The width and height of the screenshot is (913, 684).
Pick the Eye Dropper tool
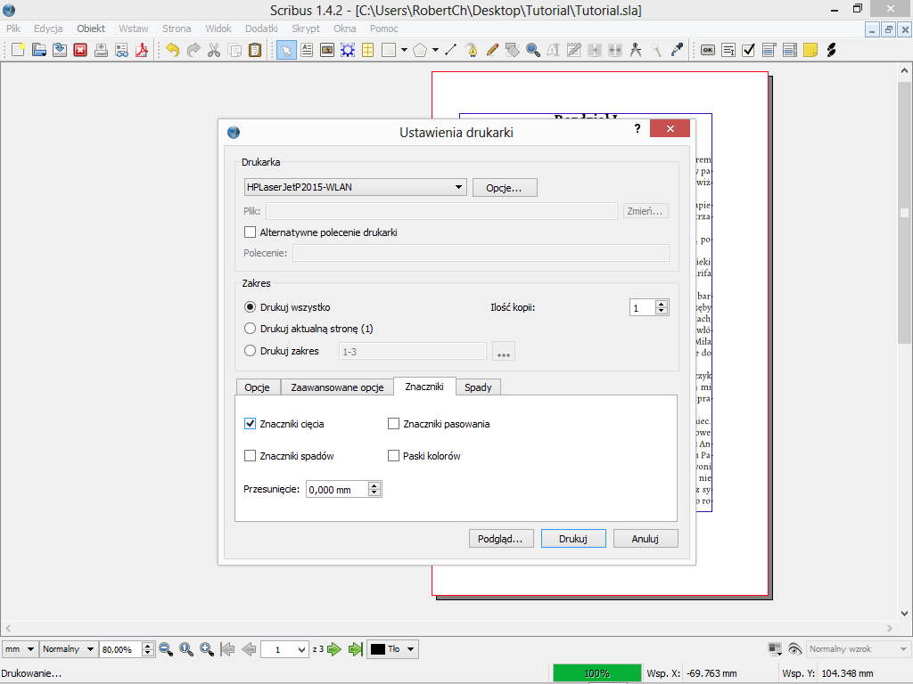[x=678, y=50]
